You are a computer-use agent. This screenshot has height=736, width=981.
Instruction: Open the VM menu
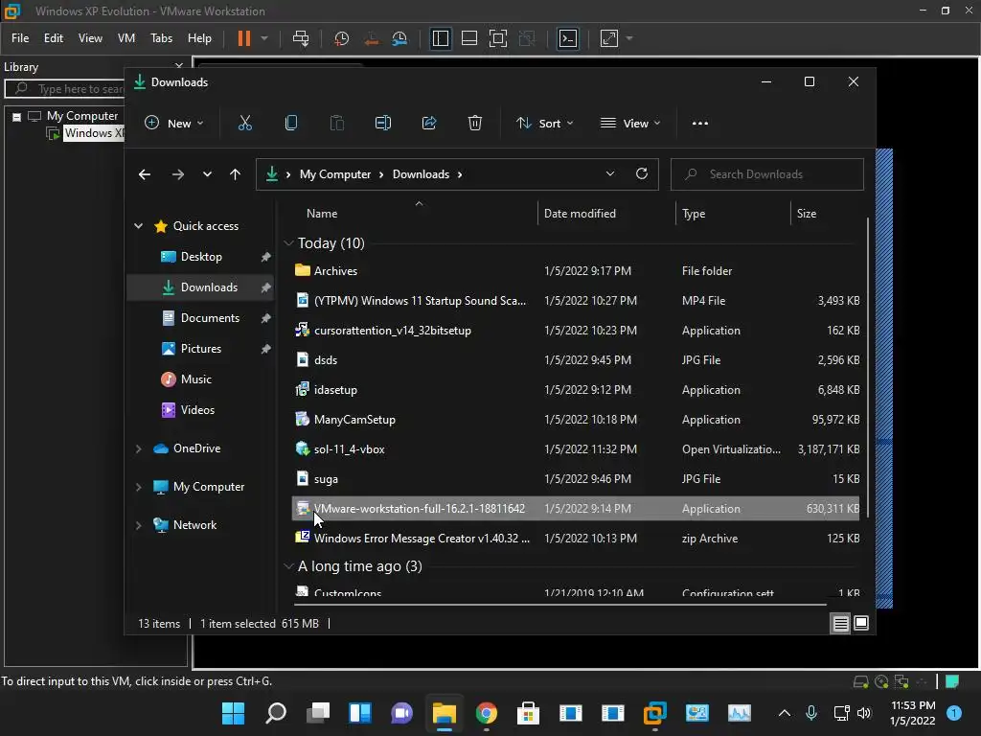pyautogui.click(x=126, y=38)
